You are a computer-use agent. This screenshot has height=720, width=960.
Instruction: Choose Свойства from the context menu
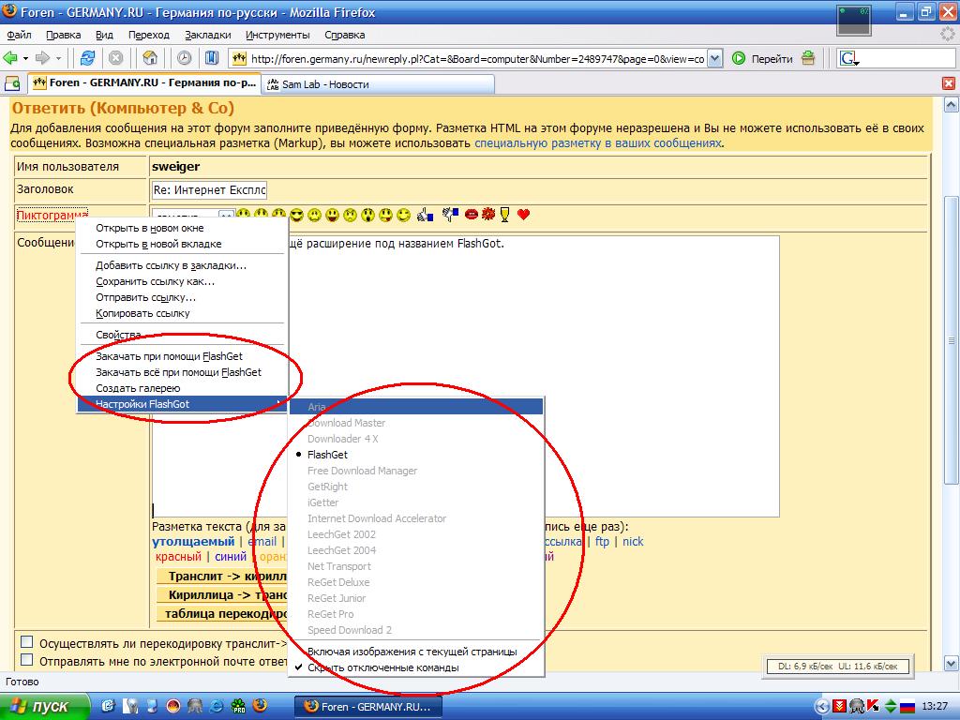pyautogui.click(x=183, y=335)
